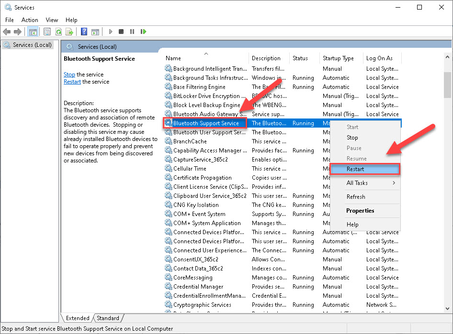Viewport: 453px width, 334px height.
Task: Open the Refresh icon on the toolbar
Action: point(57,32)
